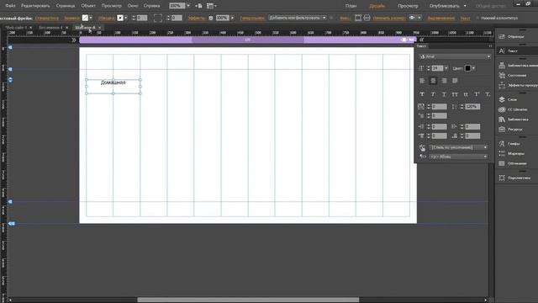Click the horizontal scrollbar thumb

pos(248,300)
